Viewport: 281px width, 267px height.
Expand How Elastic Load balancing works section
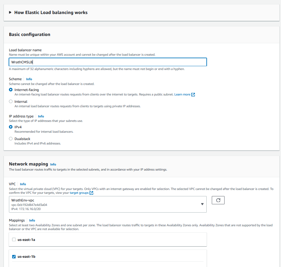pyautogui.click(x=11, y=13)
